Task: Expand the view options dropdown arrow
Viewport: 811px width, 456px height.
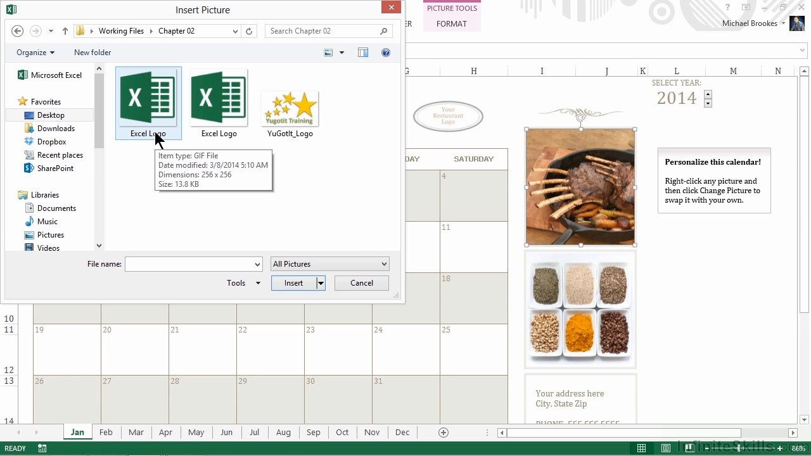Action: click(342, 53)
